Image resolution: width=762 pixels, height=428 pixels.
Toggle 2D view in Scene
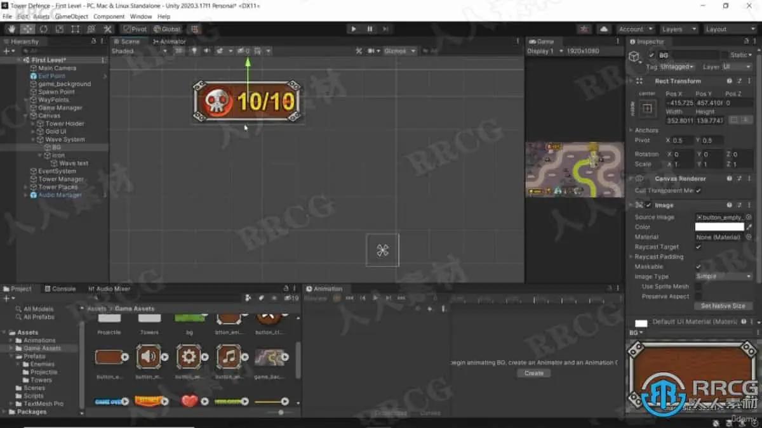(179, 51)
